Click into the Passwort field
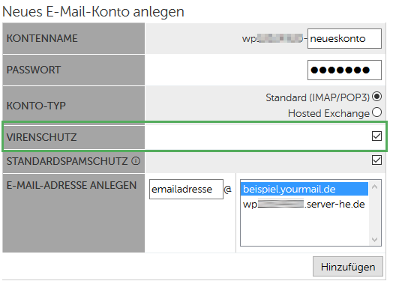 (x=344, y=70)
